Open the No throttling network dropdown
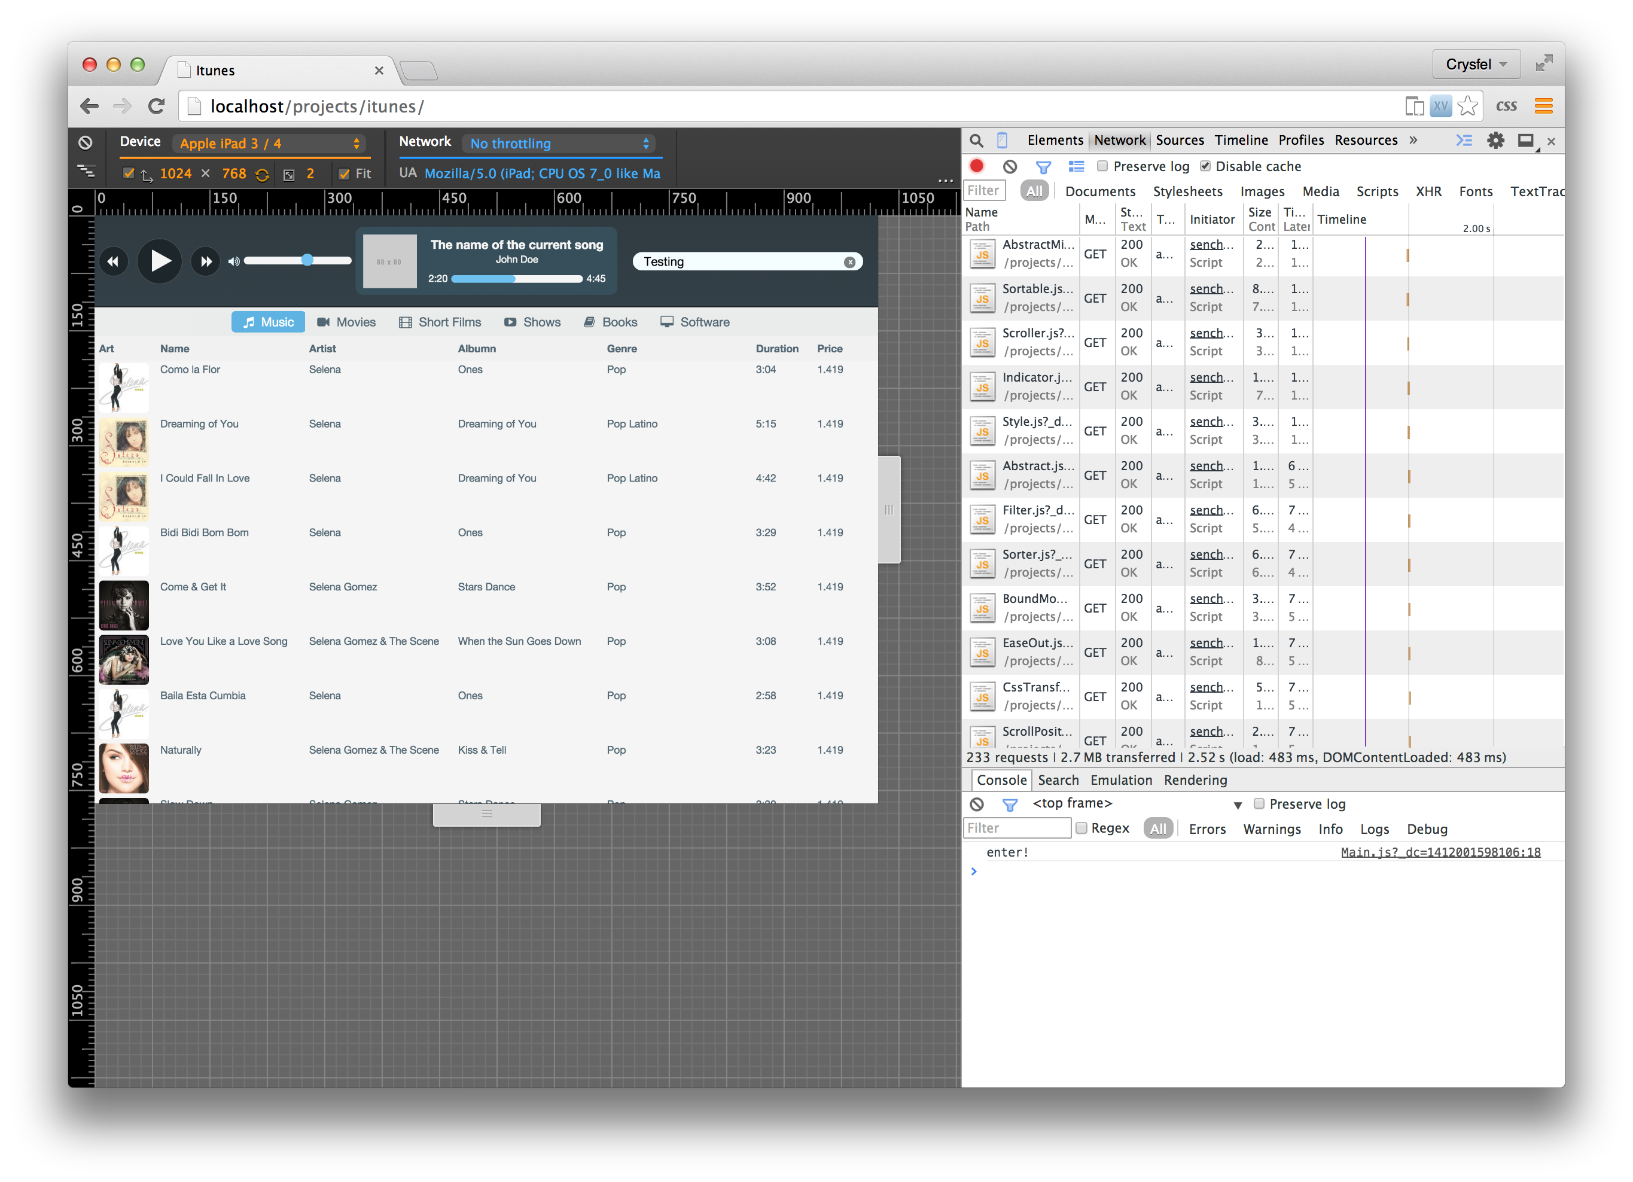The width and height of the screenshot is (1633, 1182). (x=559, y=143)
